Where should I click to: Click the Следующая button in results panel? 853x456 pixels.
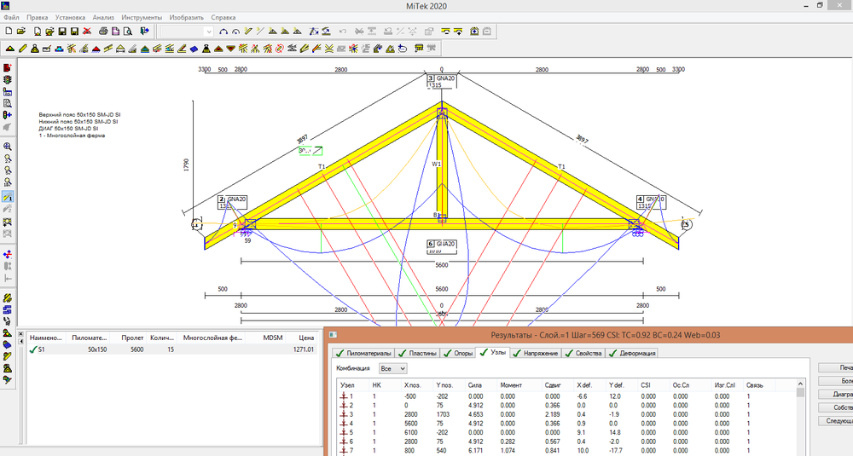tap(836, 421)
